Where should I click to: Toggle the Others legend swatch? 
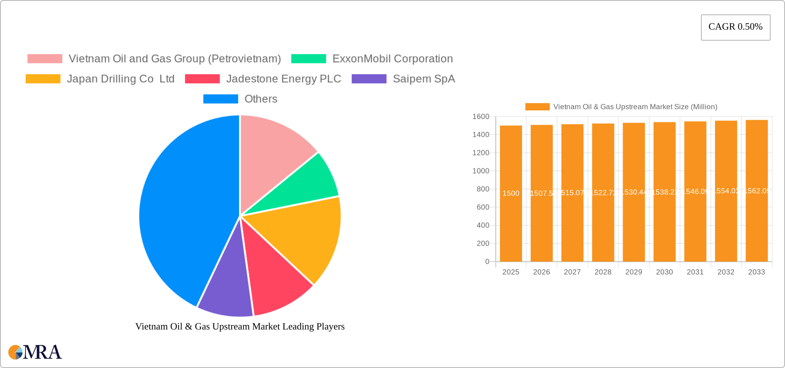(221, 99)
